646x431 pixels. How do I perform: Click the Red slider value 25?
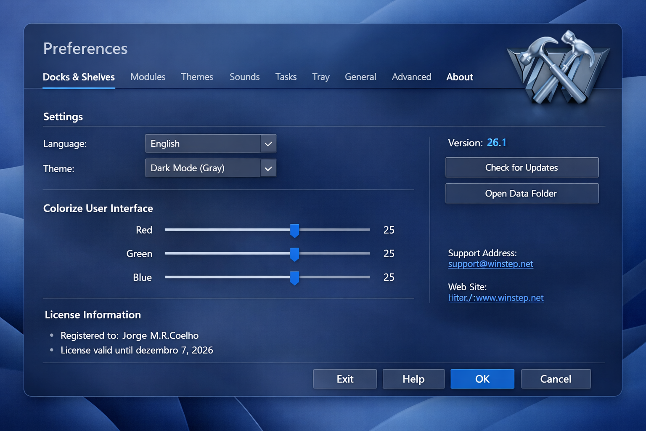(389, 230)
